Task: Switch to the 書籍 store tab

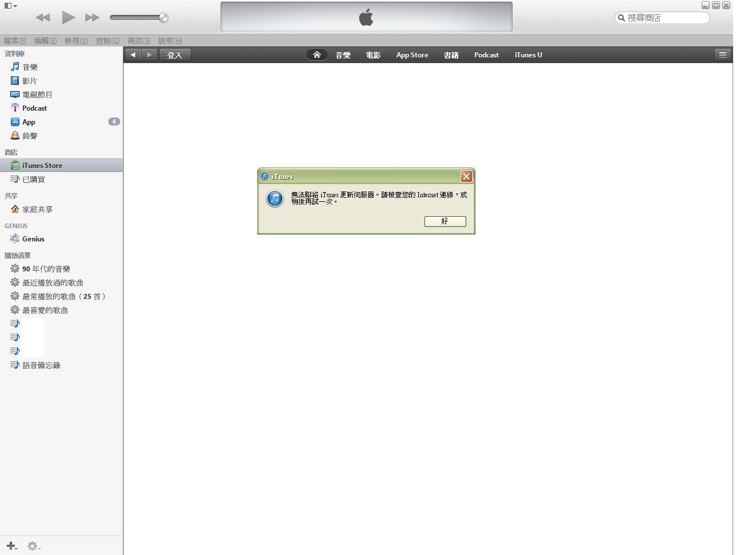Action: (451, 55)
